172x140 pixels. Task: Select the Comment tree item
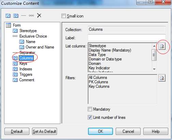27,80
